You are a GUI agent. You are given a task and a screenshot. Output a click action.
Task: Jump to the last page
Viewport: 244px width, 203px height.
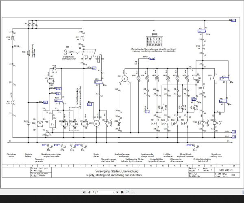(122, 192)
